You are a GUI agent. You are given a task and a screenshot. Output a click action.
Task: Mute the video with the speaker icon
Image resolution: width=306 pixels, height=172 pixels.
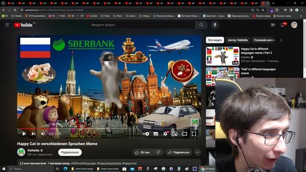[43, 134]
